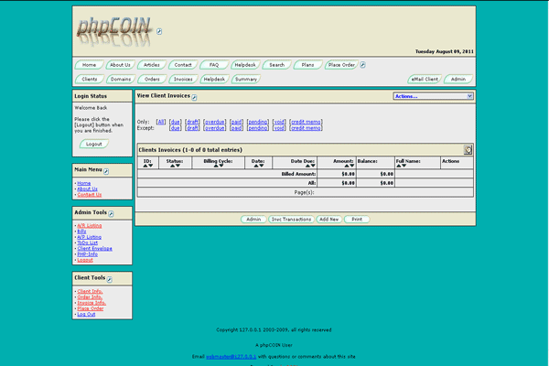Open PHP-Info in Admin Tools
This screenshot has width=549, height=366.
point(88,254)
